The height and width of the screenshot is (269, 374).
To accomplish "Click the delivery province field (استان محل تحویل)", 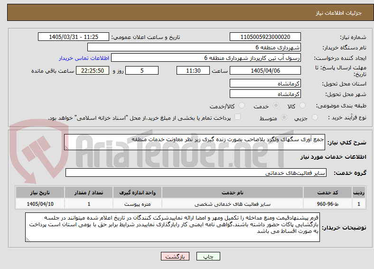I will [x=265, y=83].
